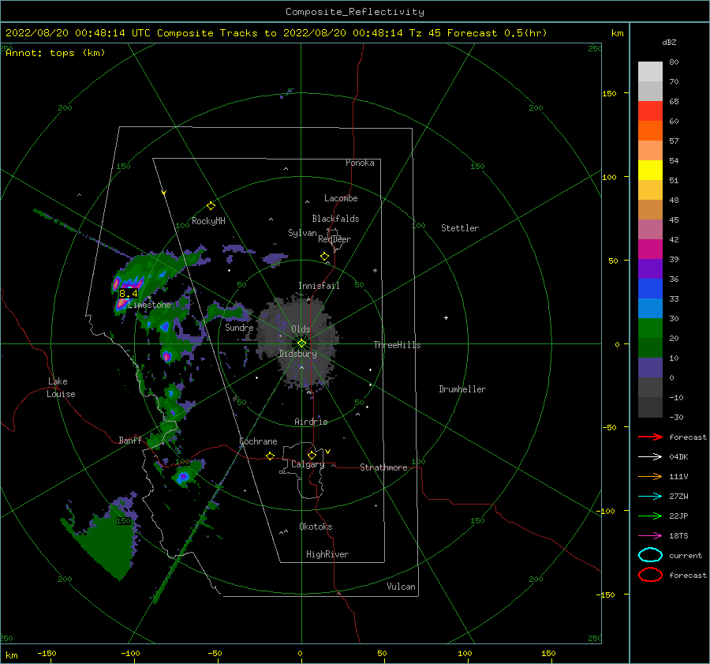Click the white plus marker west of Stettler

(446, 317)
